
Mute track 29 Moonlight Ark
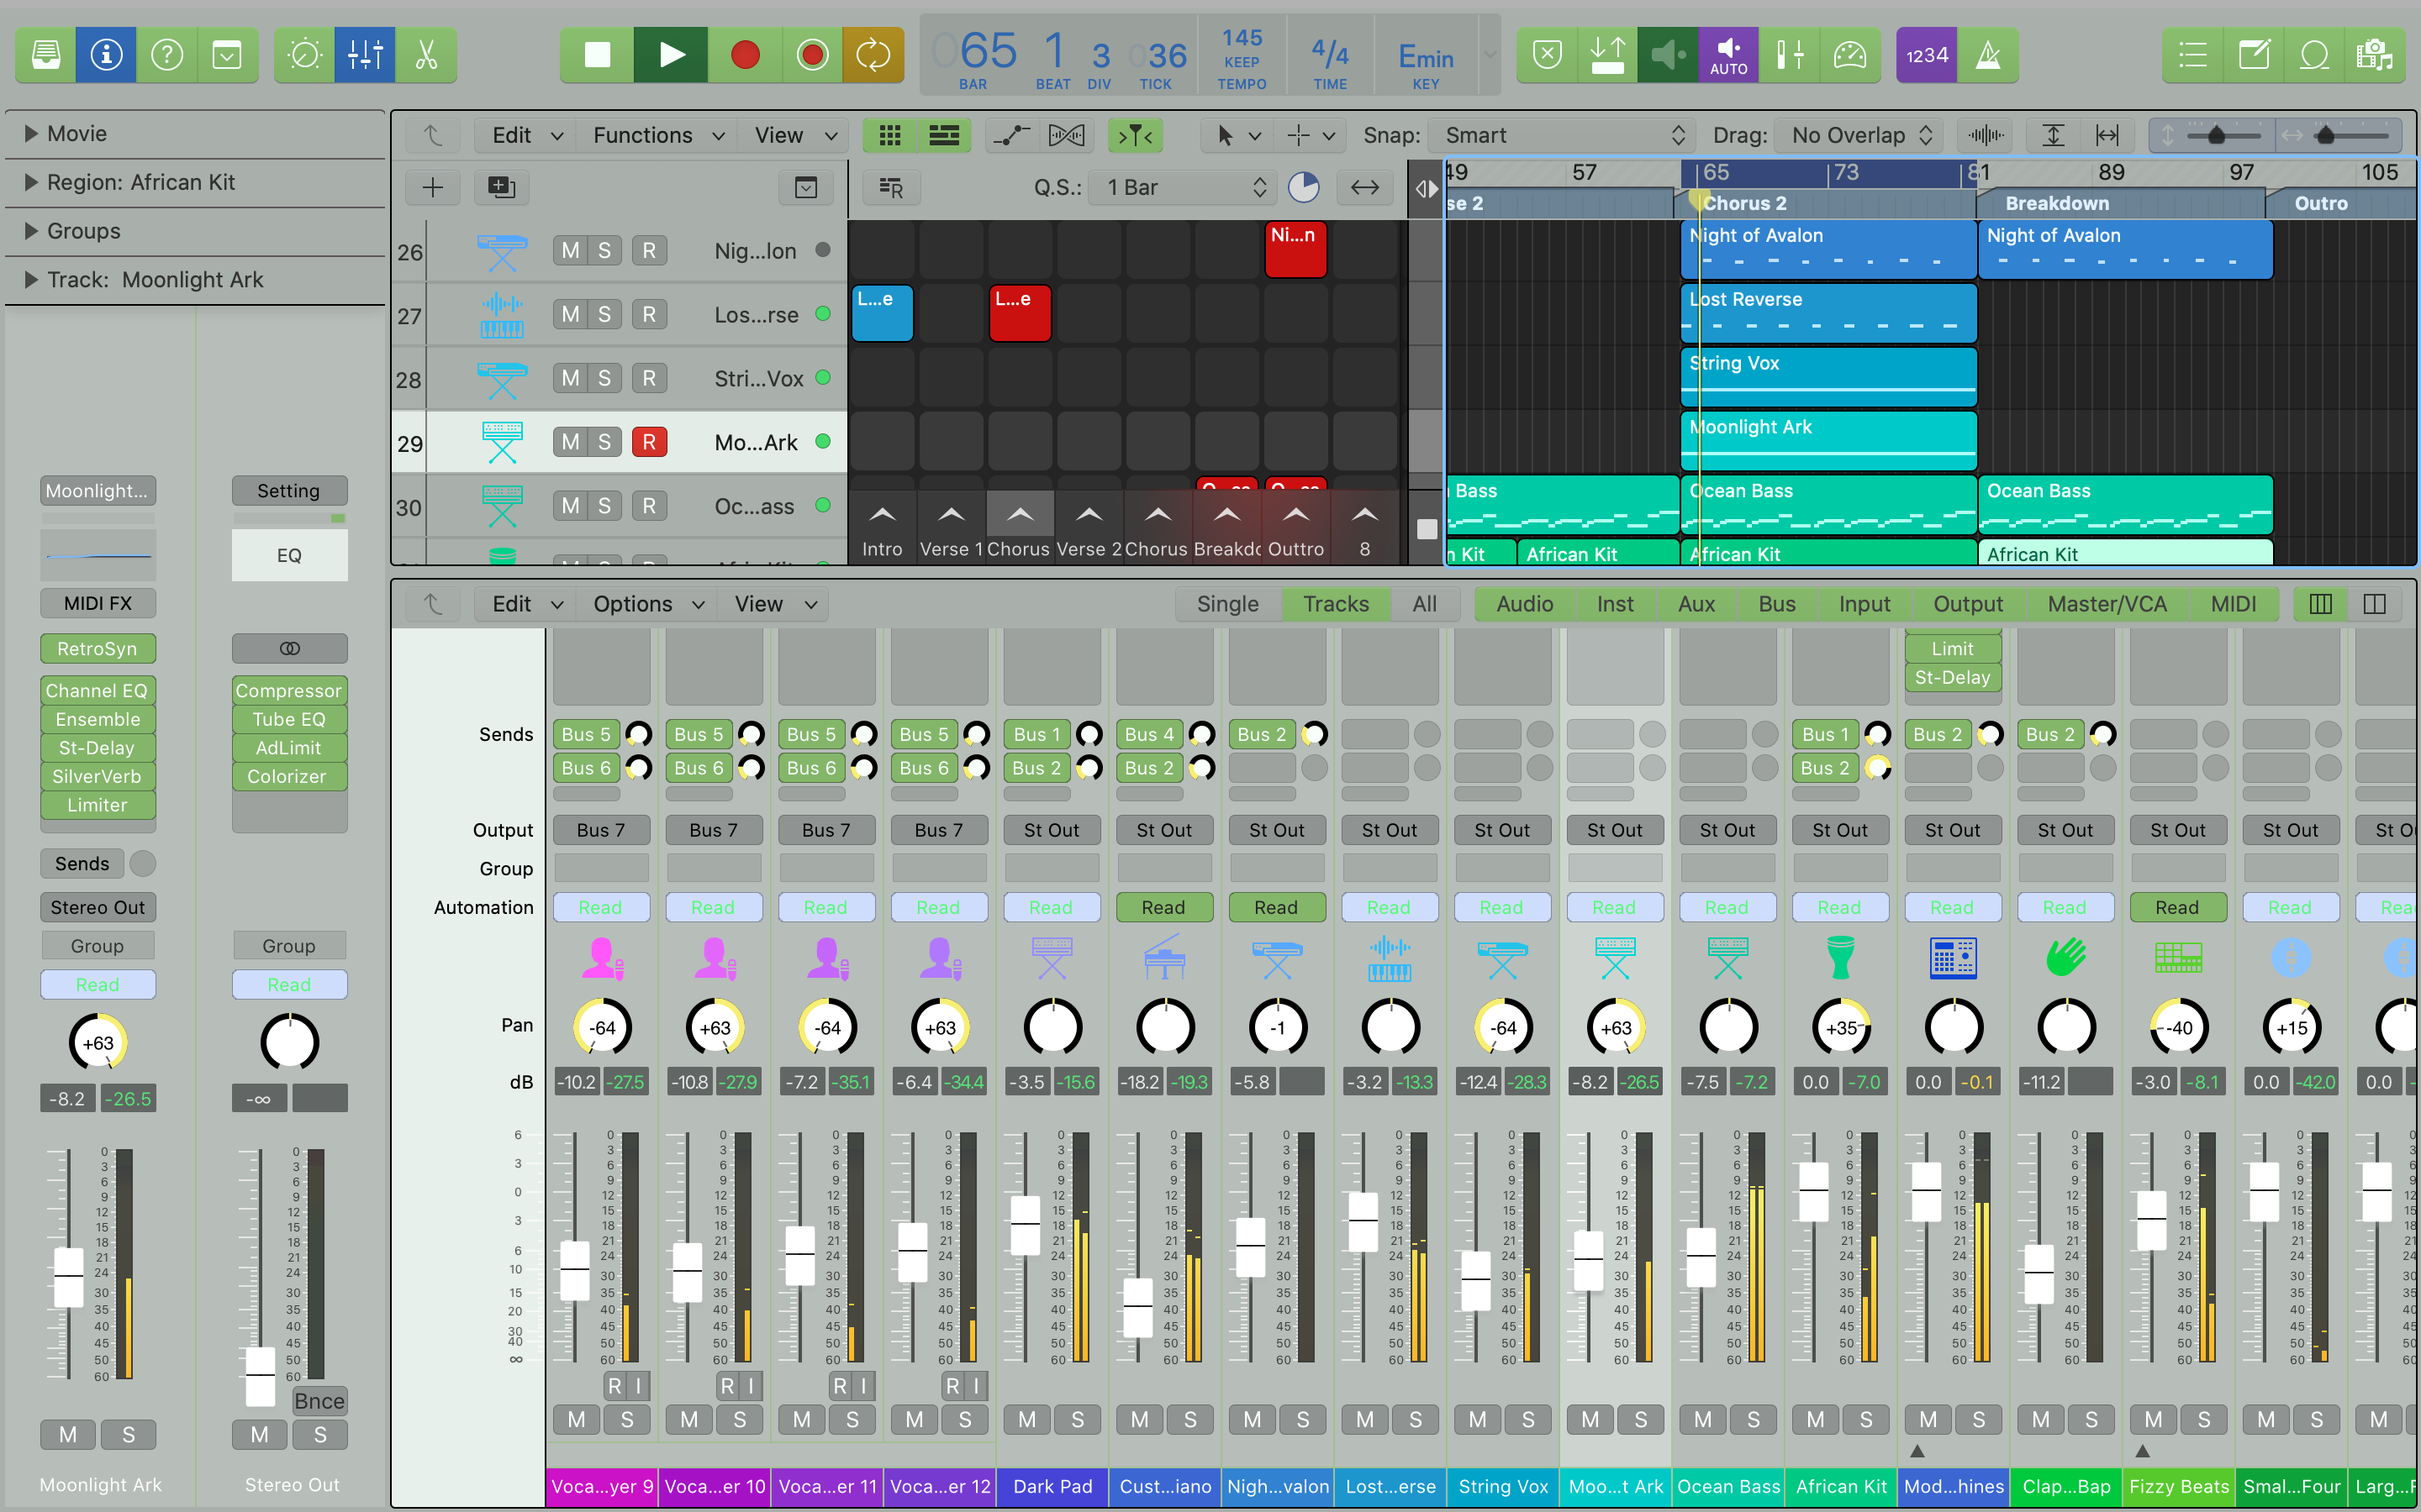tap(569, 442)
